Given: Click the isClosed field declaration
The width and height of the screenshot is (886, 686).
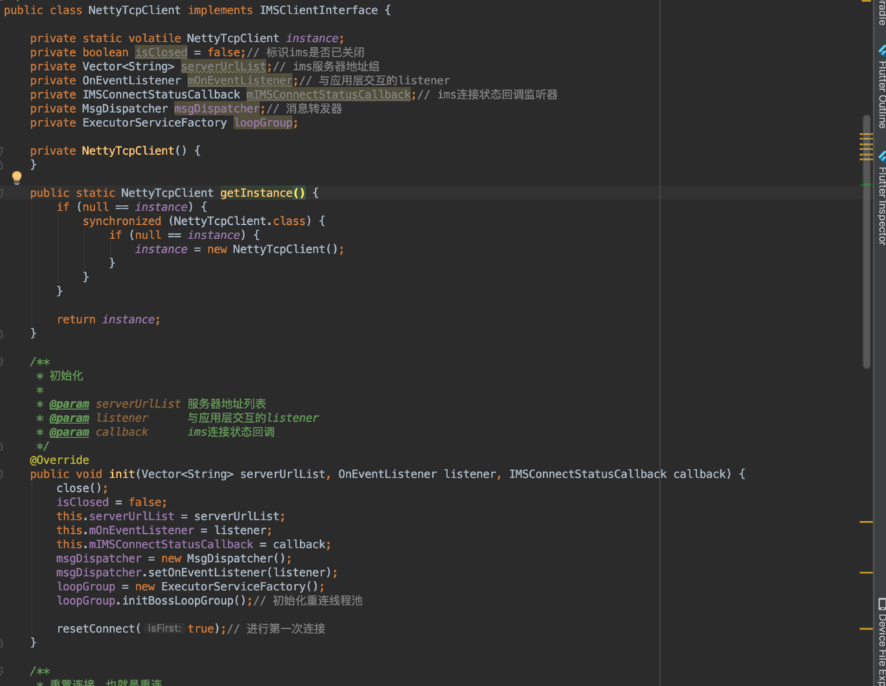Looking at the screenshot, I should coord(161,52).
